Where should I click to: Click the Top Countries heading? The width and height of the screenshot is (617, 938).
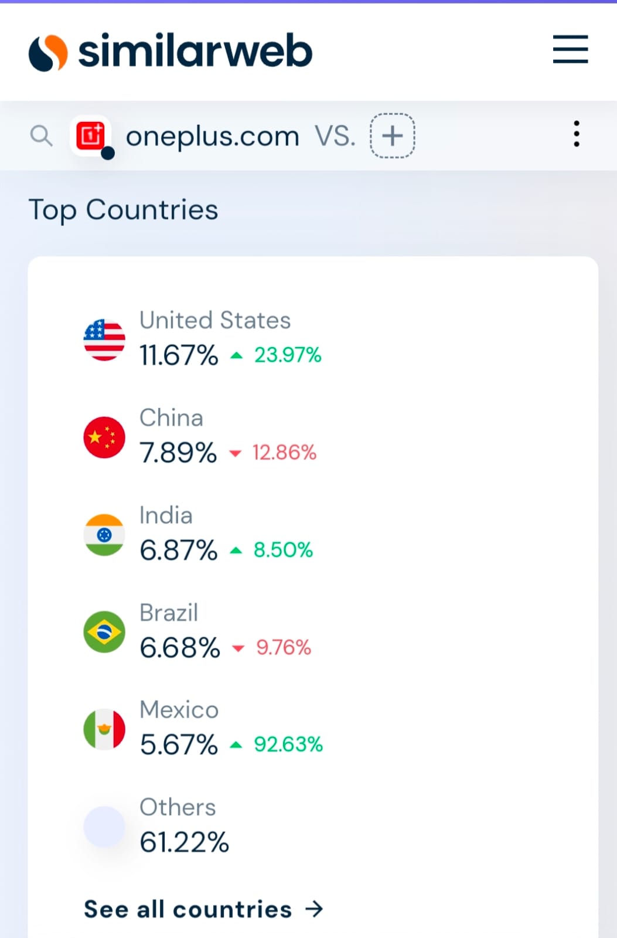[x=123, y=210]
